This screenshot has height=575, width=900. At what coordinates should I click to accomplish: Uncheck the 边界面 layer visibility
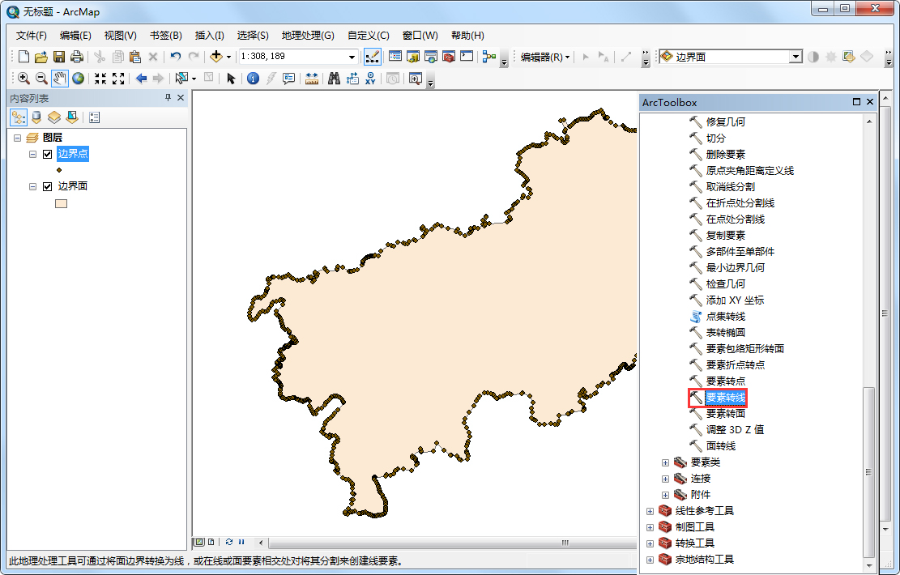[x=47, y=185]
